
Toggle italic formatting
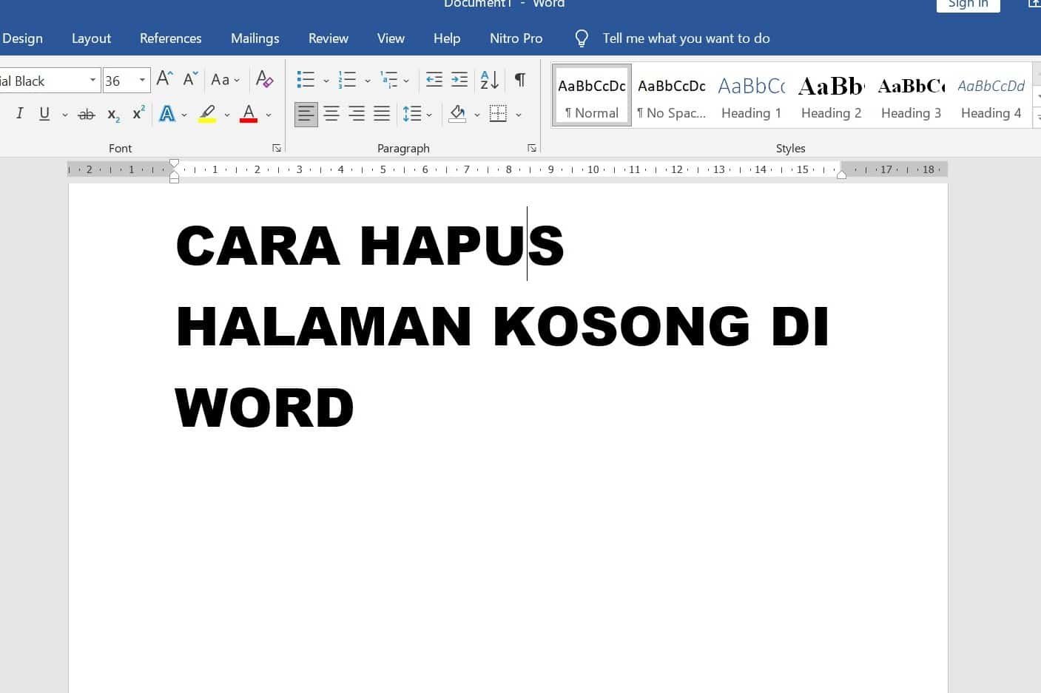20,113
